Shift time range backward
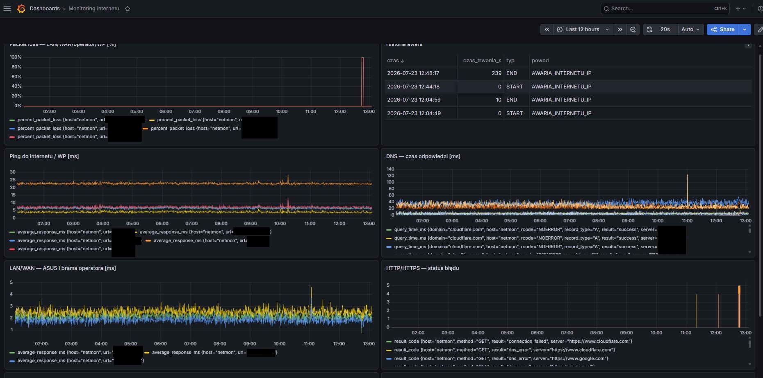Image resolution: width=763 pixels, height=378 pixels. click(547, 29)
